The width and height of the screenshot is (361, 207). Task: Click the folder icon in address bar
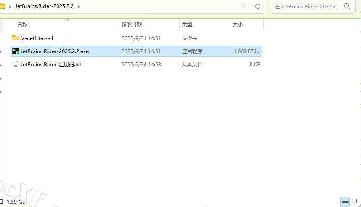point(2,6)
